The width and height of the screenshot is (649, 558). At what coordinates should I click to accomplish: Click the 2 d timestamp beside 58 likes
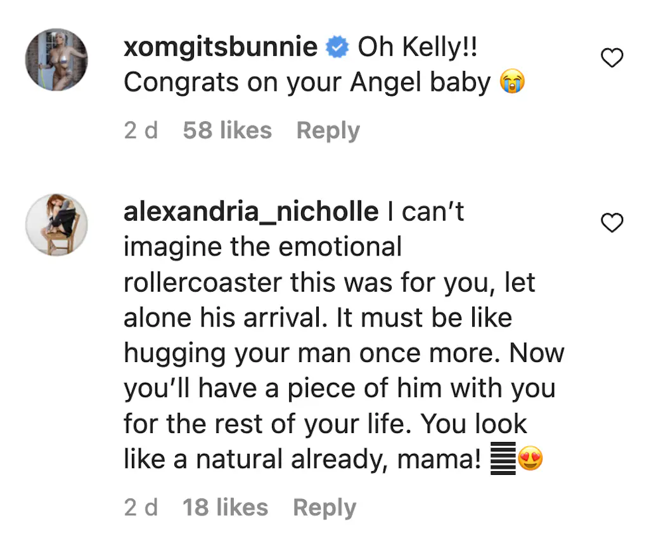pyautogui.click(x=141, y=131)
